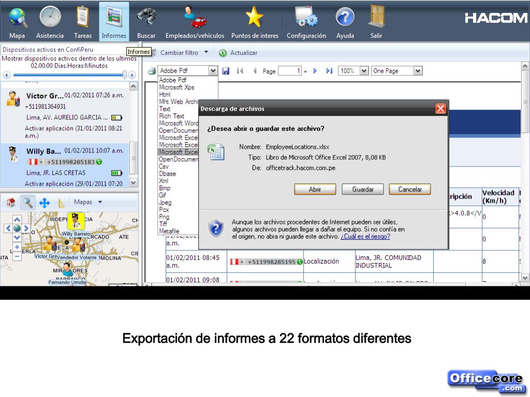Click the printer icon in report toolbar
Viewport: 530px width, 397px height.
[x=152, y=71]
